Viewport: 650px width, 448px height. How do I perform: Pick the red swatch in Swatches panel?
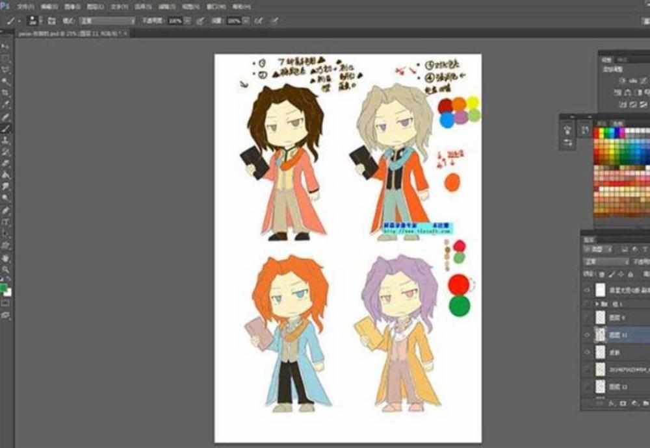[598, 133]
